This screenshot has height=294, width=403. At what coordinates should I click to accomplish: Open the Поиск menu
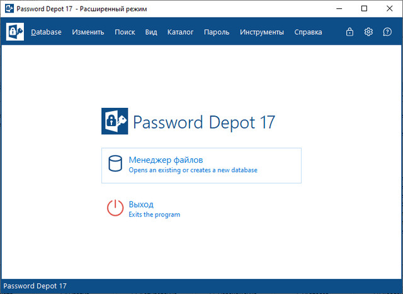(125, 32)
